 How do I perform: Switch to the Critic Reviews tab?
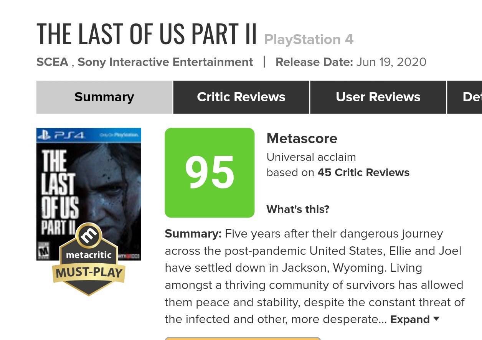[x=241, y=97]
